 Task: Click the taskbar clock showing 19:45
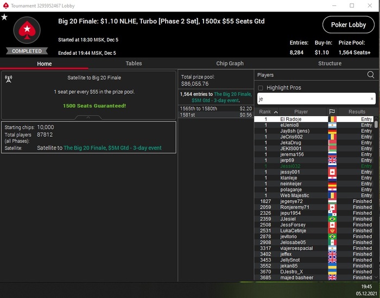coord(366,287)
